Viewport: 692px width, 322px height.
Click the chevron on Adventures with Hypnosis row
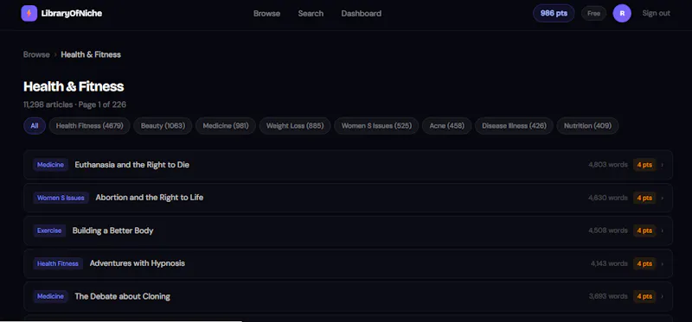(662, 263)
